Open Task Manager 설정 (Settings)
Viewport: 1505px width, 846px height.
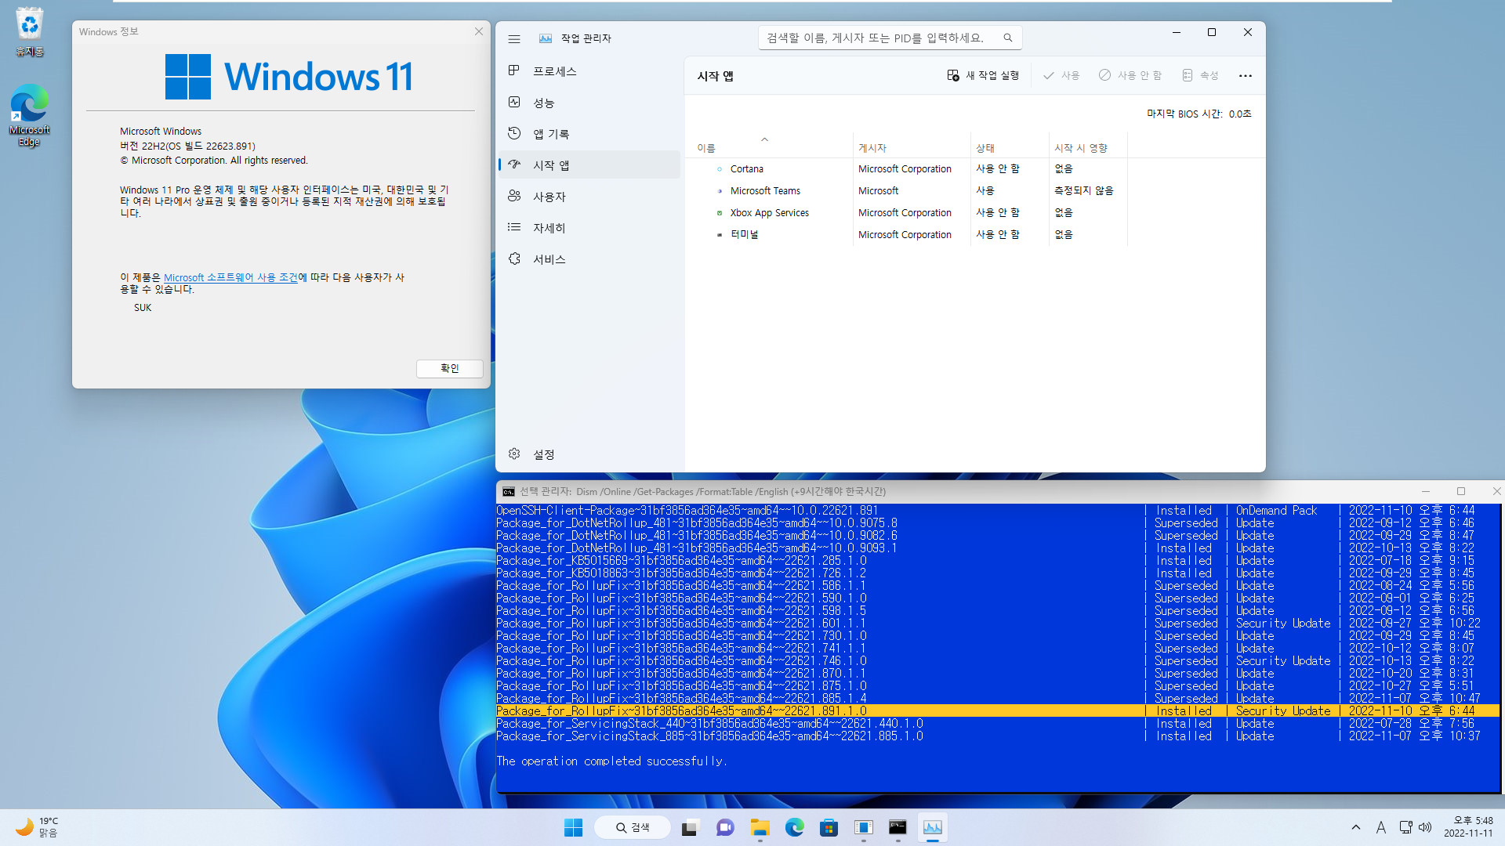tap(589, 454)
